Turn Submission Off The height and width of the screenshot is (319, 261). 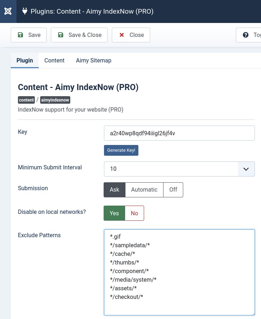coord(173,190)
